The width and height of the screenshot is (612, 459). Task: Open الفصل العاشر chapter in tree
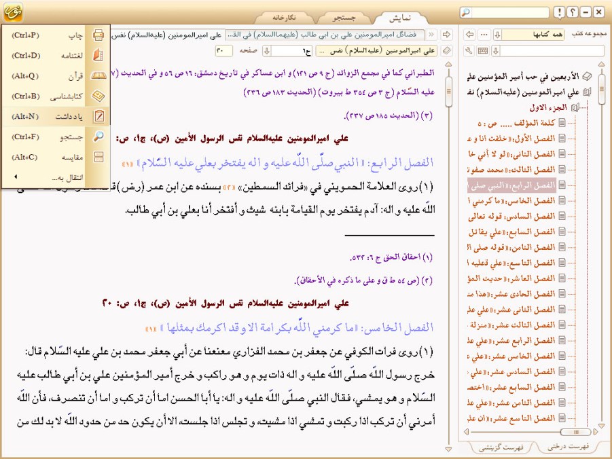[511, 278]
